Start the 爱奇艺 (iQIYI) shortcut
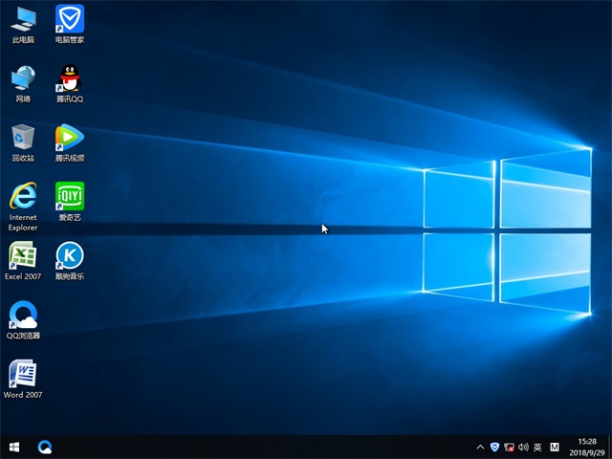Image resolution: width=612 pixels, height=459 pixels. 69,197
